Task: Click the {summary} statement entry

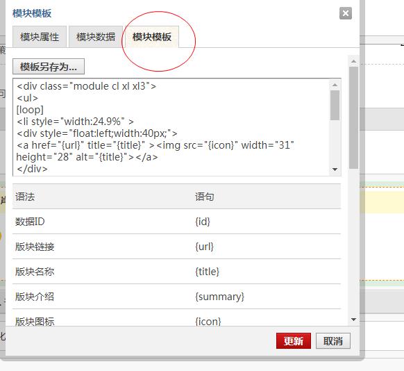Action: (219, 297)
